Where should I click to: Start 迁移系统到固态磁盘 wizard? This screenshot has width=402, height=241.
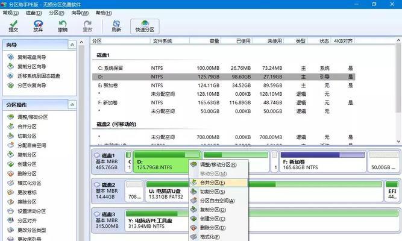pyautogui.click(x=39, y=76)
